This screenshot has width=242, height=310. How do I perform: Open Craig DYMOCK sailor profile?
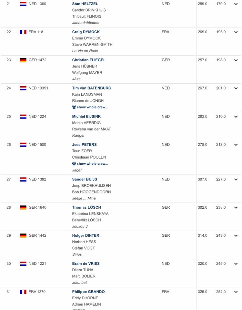click(x=86, y=32)
